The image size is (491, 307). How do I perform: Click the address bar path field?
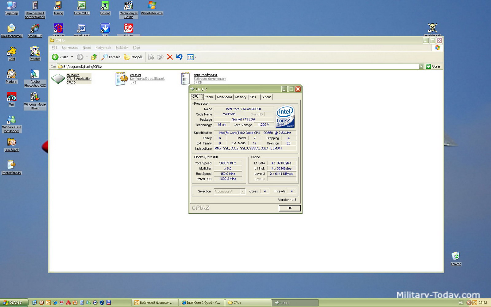239,67
